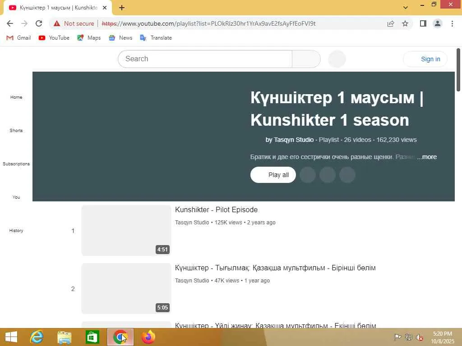This screenshot has height=346, width=462.
Task: Play all videos in playlist
Action: click(273, 175)
